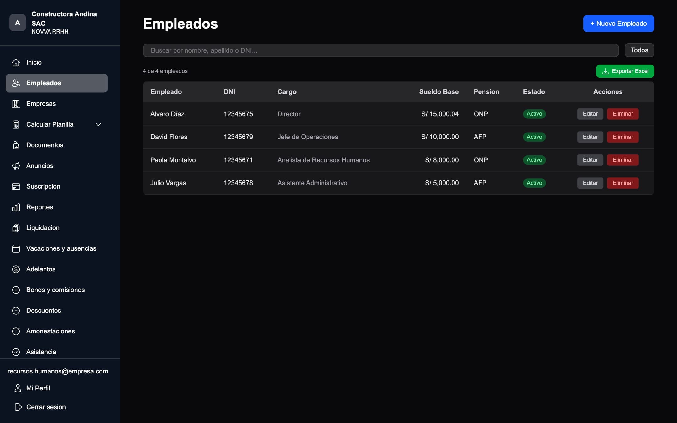Screen dimensions: 677x423
Task: Click the Sueldo Base column header
Action: (439, 92)
